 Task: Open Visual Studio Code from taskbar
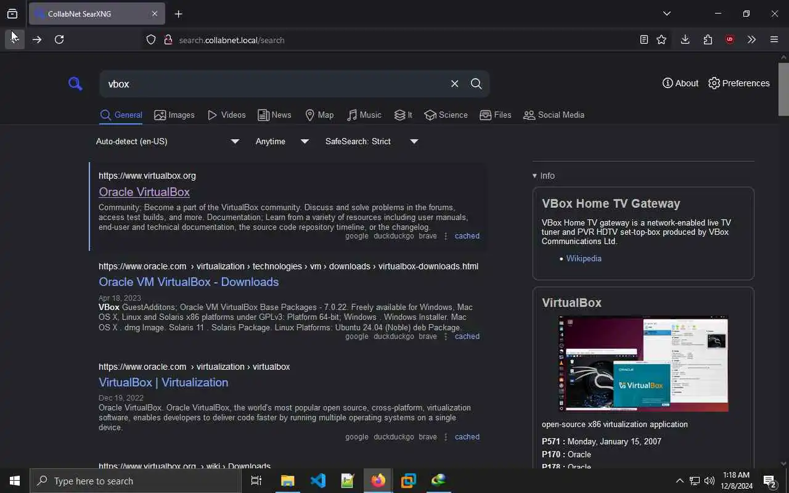(x=317, y=481)
